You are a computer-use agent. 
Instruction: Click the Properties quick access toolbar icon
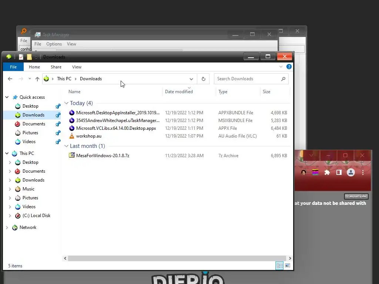[x=21, y=57]
